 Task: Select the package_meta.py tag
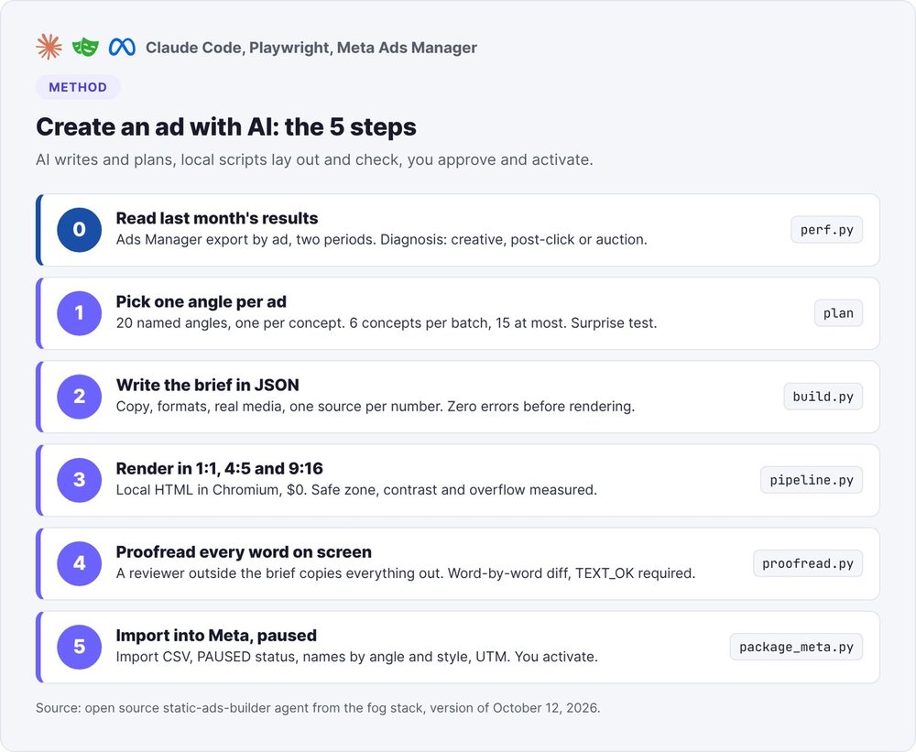pos(796,647)
